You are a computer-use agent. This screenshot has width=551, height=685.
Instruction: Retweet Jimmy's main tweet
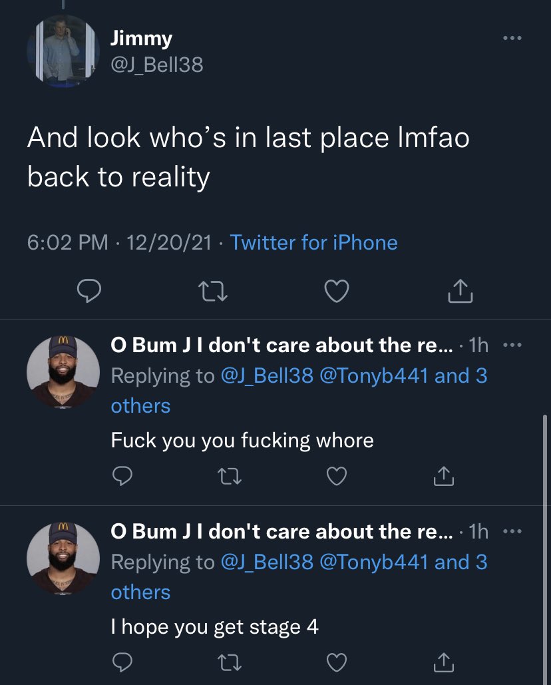click(213, 292)
